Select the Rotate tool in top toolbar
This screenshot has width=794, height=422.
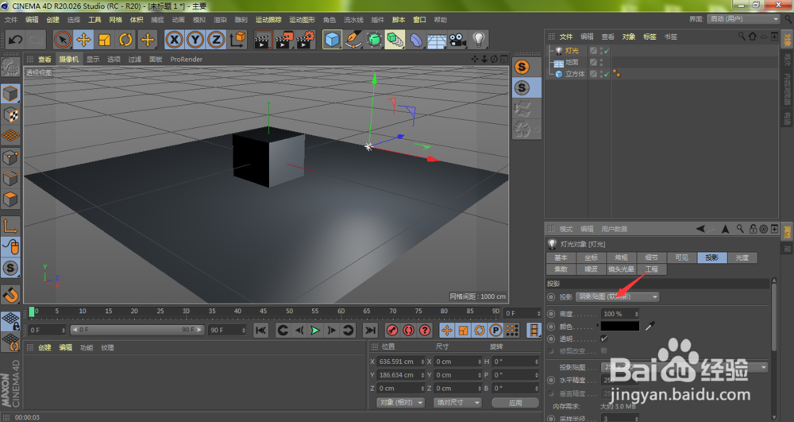[x=125, y=39]
